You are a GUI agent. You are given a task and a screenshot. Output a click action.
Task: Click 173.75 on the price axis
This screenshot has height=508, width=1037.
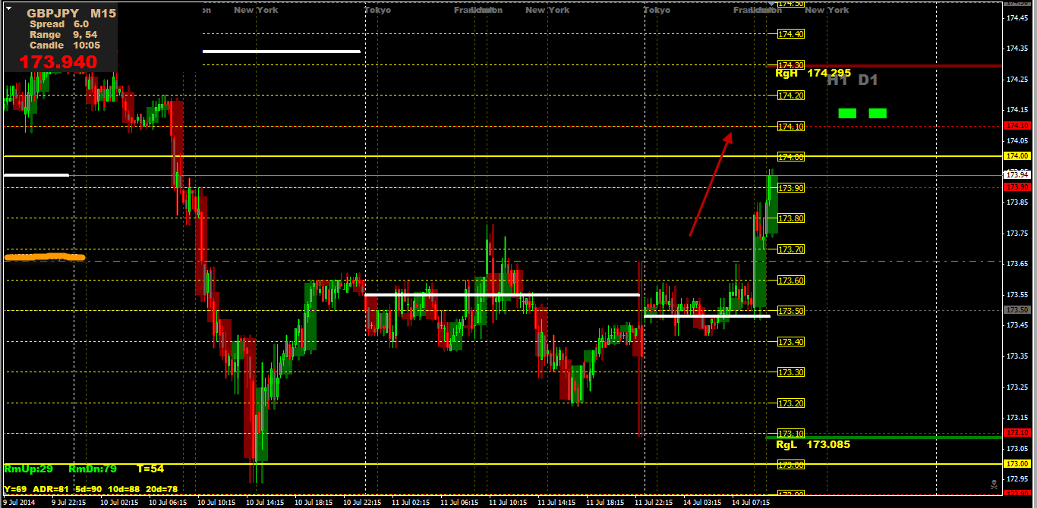1017,233
